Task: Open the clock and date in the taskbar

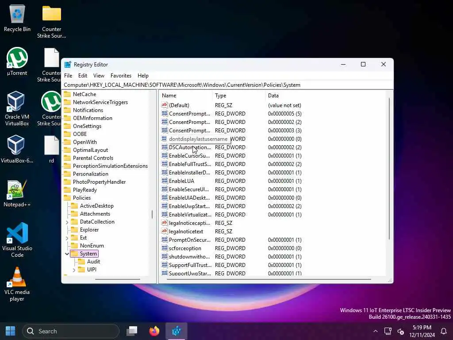Action: [422, 331]
